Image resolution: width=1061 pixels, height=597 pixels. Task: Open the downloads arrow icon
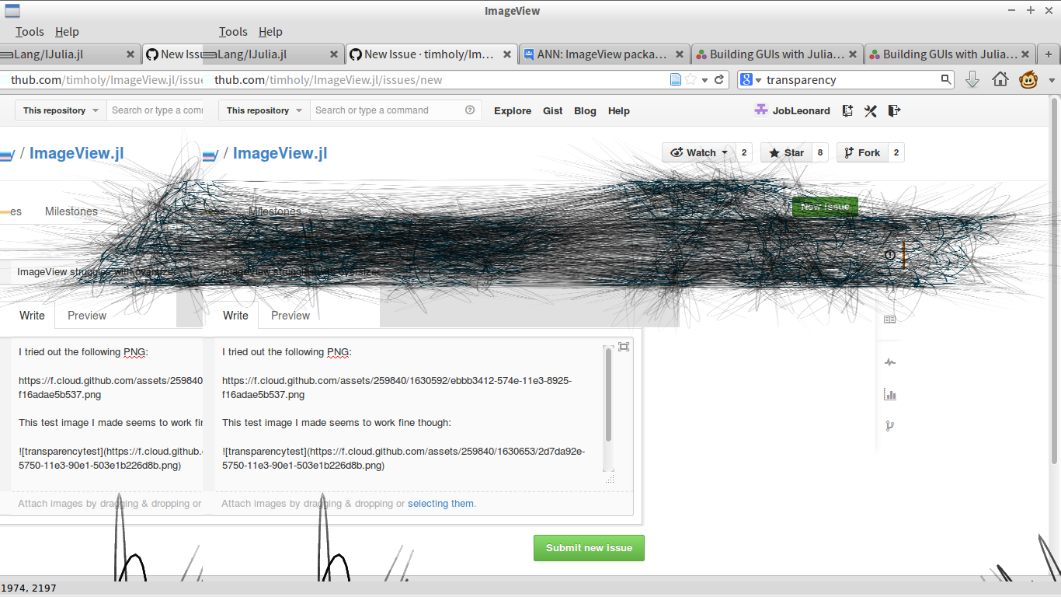tap(972, 79)
